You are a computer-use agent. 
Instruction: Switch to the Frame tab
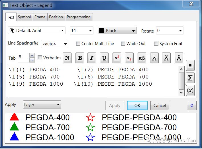click(x=40, y=17)
